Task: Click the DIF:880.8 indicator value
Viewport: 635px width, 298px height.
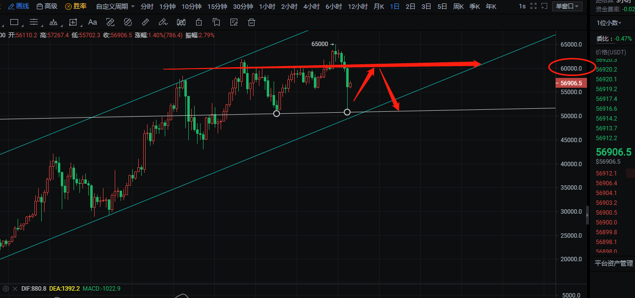Action: [34, 289]
